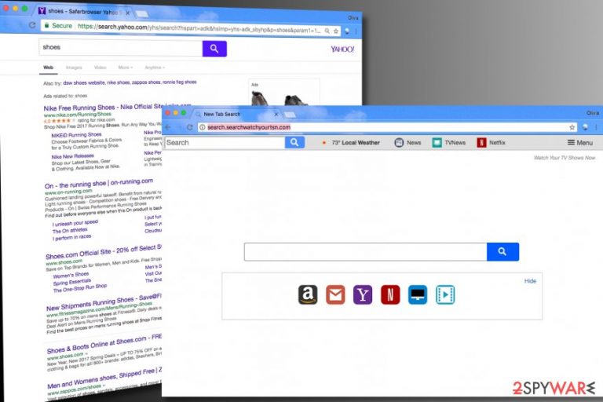Image resolution: width=603 pixels, height=402 pixels.
Task: Click the Yahoo search field containing shoes
Action: point(121,48)
